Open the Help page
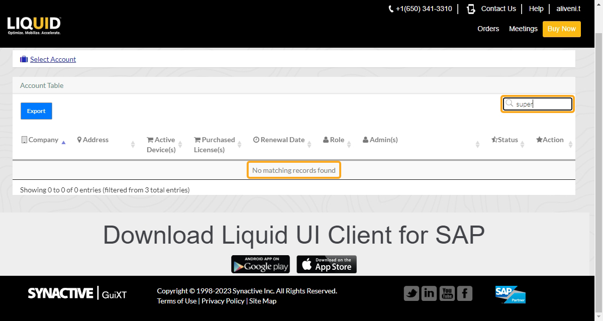This screenshot has height=321, width=603. [x=536, y=9]
